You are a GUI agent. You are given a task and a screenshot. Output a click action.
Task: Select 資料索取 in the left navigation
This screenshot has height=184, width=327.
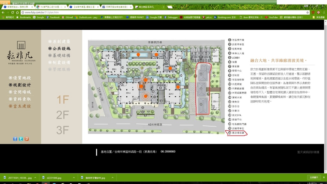(20, 99)
